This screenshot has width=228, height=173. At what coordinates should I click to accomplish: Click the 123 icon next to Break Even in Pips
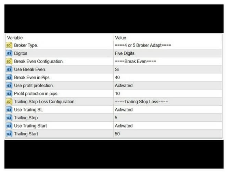(x=9, y=77)
